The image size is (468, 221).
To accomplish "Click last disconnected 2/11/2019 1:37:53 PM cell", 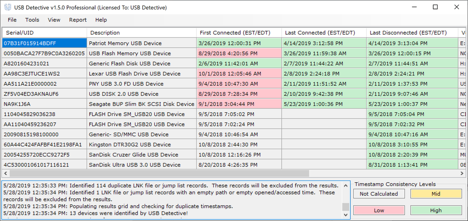I will (412, 84).
